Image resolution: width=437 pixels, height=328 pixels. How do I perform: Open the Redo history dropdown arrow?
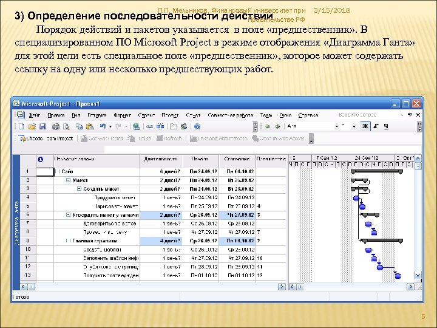(126, 126)
